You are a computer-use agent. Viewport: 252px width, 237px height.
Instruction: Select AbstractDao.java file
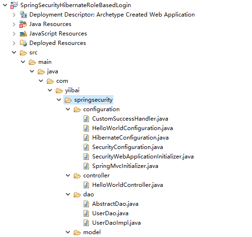tap(115, 204)
